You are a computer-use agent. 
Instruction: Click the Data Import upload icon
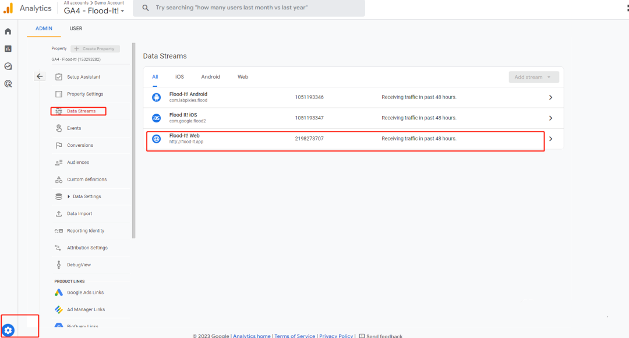tap(59, 213)
